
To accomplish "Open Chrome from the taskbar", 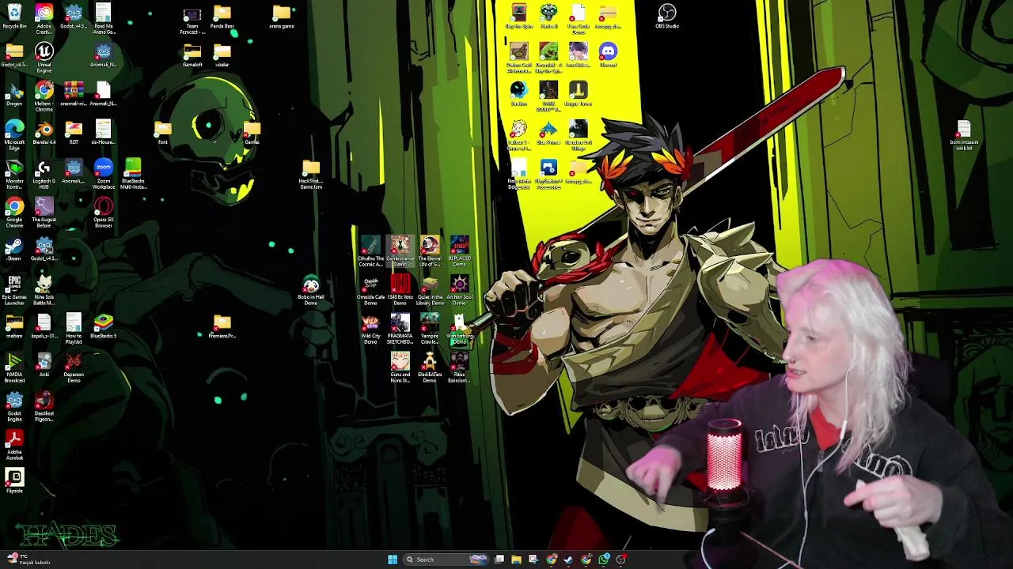I will tap(552, 560).
